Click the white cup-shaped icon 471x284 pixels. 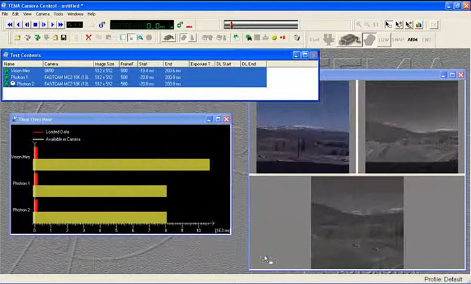tap(297, 38)
